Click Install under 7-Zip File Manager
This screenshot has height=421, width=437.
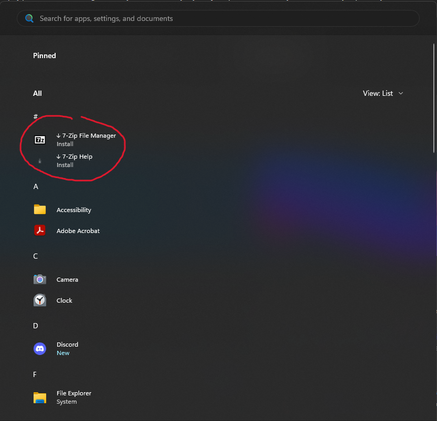click(65, 144)
